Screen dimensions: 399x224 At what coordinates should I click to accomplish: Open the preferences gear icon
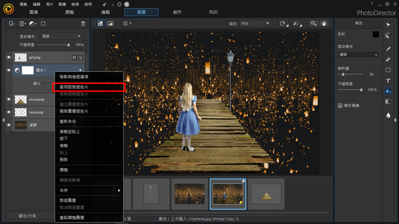tap(119, 4)
